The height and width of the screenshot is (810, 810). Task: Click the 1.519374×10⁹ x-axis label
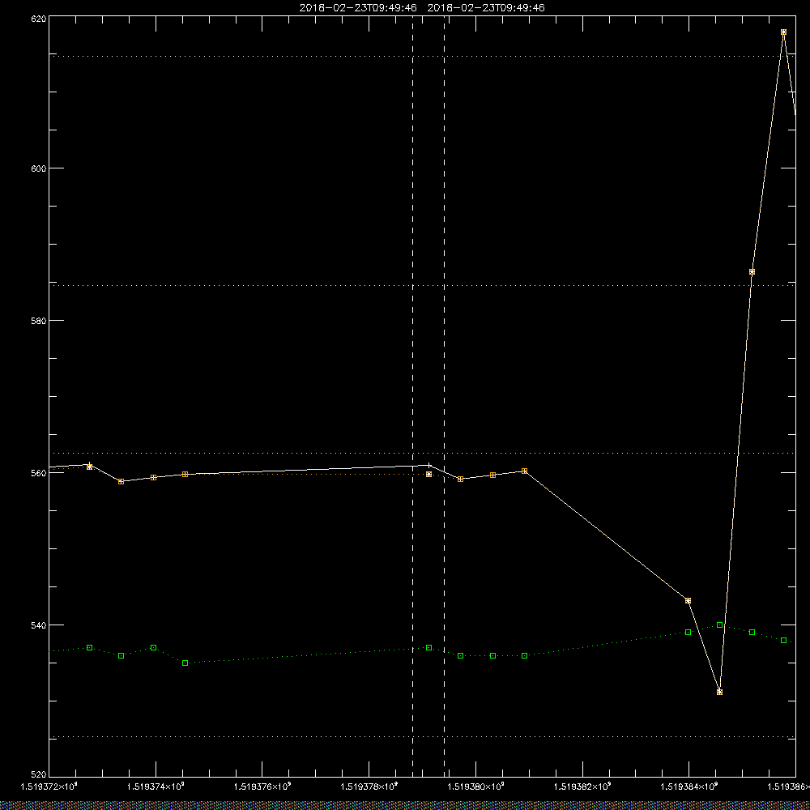coord(156,787)
